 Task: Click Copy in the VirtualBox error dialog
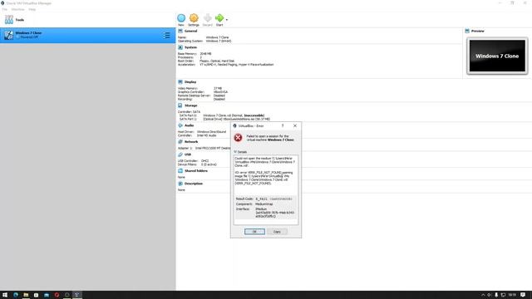point(277,232)
